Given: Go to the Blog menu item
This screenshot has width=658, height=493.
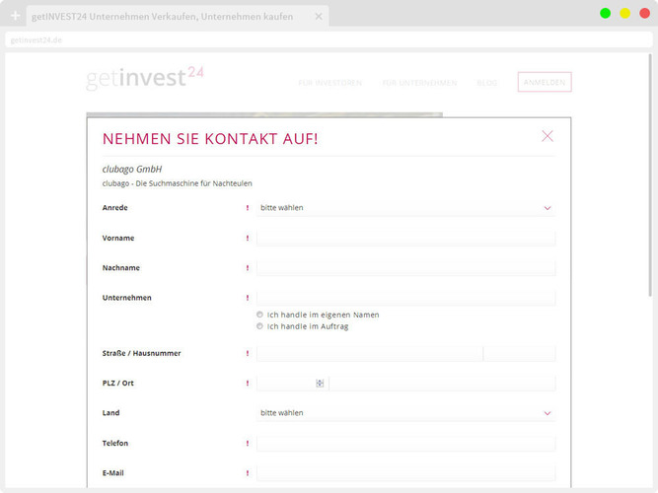Looking at the screenshot, I should 486,83.
